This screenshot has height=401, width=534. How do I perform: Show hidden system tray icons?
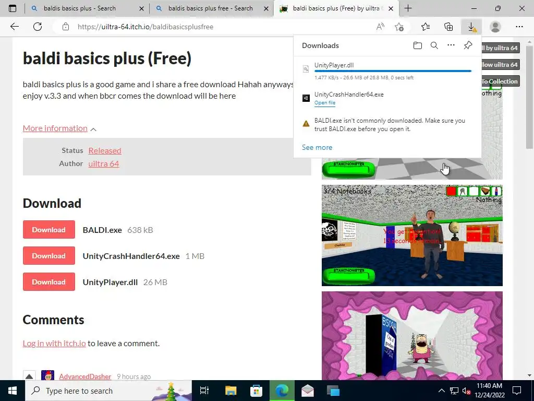click(441, 391)
